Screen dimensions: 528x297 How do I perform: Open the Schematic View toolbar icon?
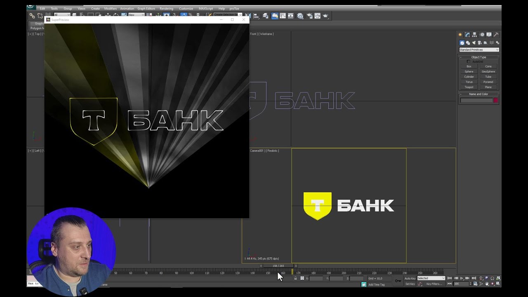pos(291,16)
